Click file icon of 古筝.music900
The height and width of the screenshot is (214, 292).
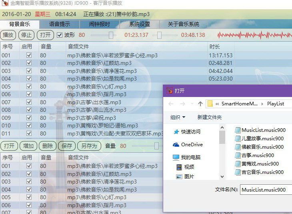point(238,155)
